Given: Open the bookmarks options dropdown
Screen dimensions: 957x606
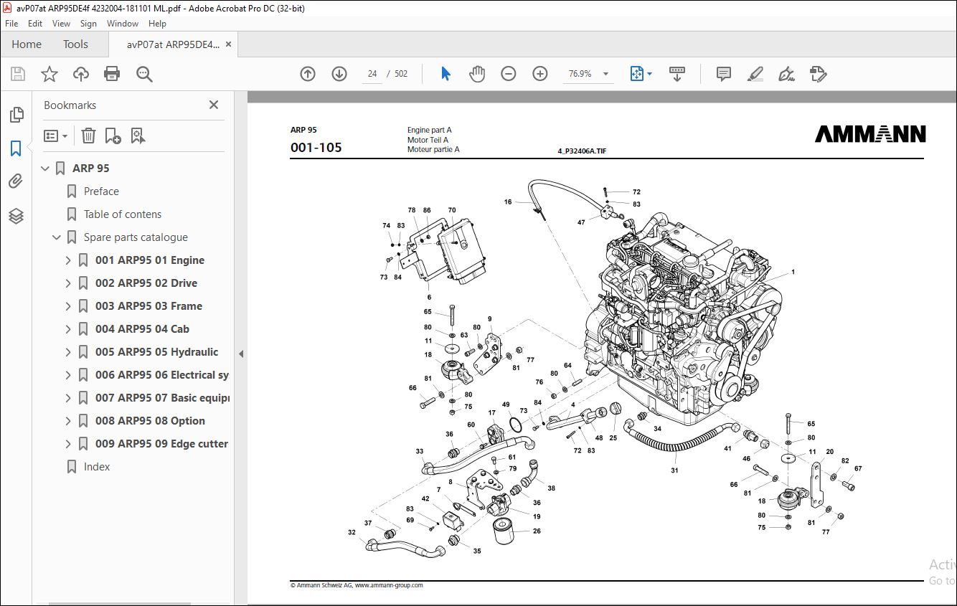Looking at the screenshot, I should click(x=56, y=136).
